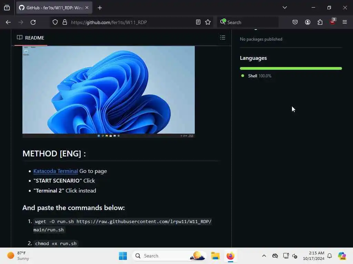Select the chmod +x run.sh command
The width and height of the screenshot is (353, 264).
pos(56,244)
